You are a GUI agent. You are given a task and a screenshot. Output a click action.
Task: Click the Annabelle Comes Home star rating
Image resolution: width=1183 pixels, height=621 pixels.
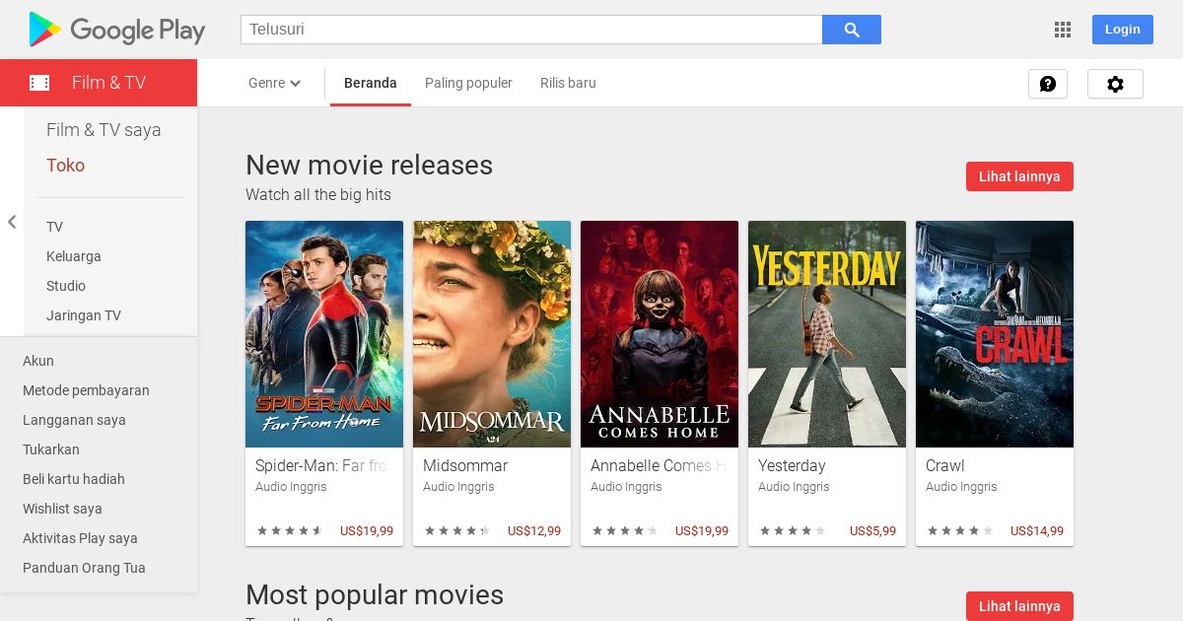625,531
